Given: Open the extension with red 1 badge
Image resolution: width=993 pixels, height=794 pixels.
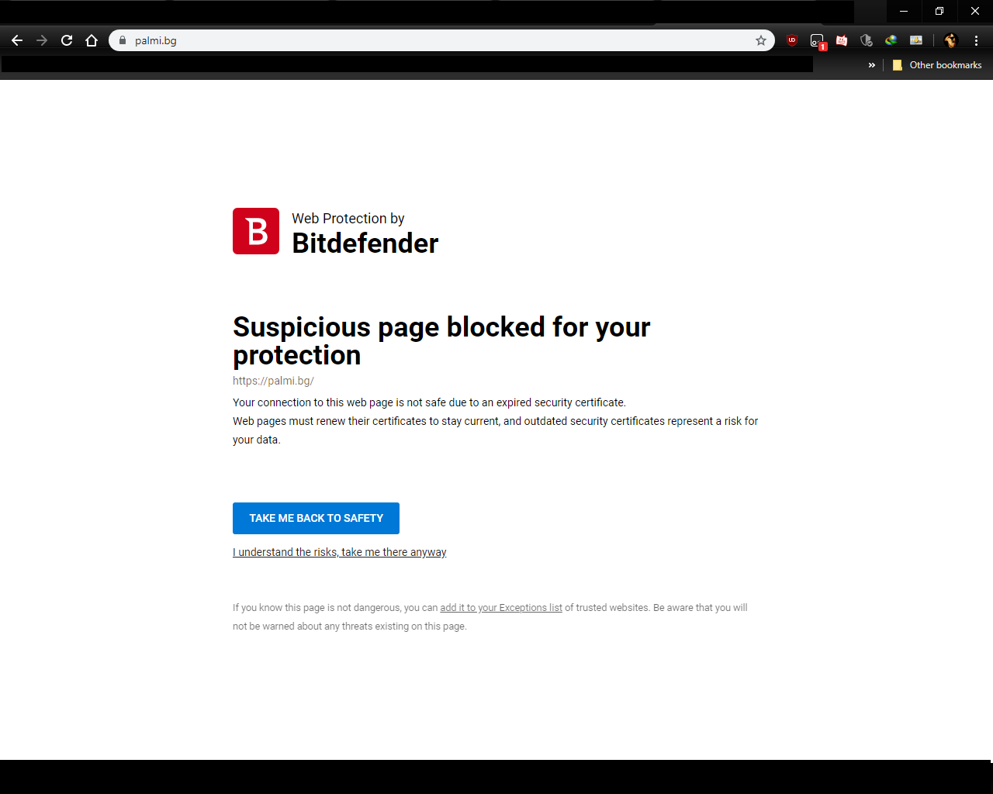Looking at the screenshot, I should pyautogui.click(x=818, y=41).
